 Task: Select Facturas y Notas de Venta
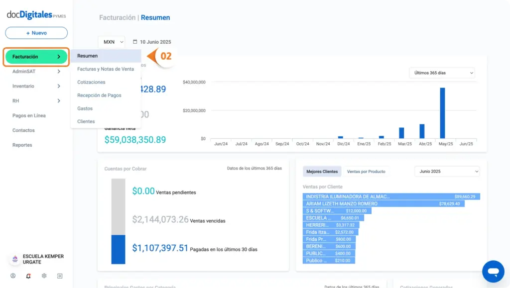[x=106, y=69]
